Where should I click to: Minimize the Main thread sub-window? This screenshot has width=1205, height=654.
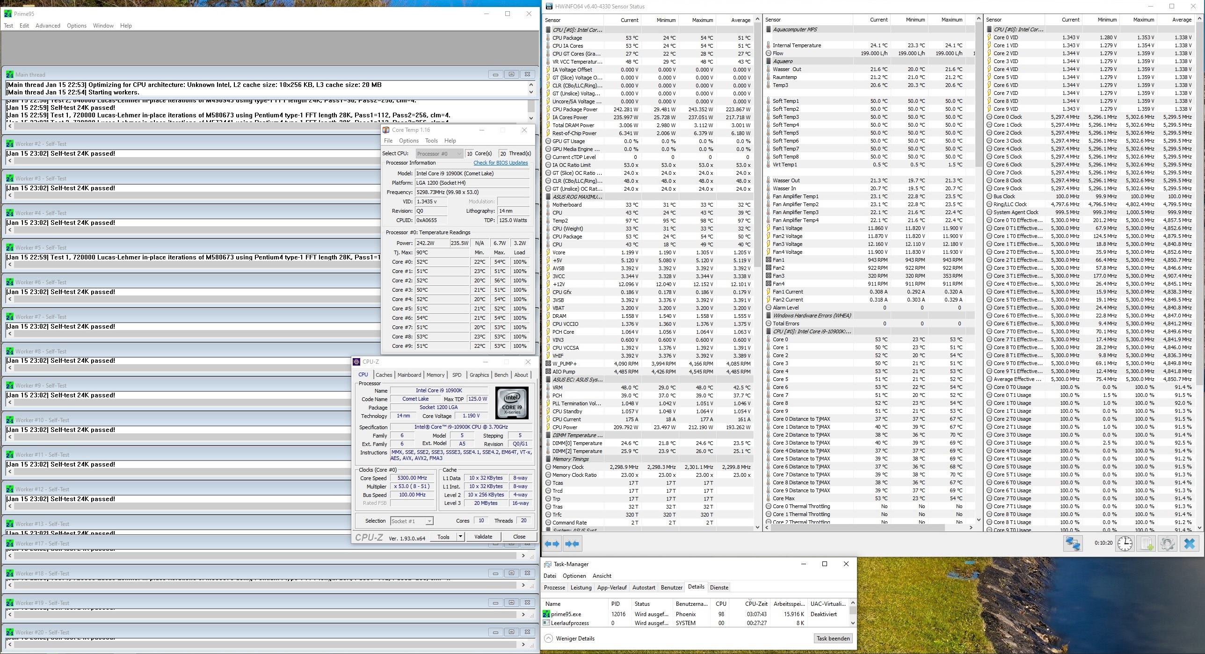[495, 74]
